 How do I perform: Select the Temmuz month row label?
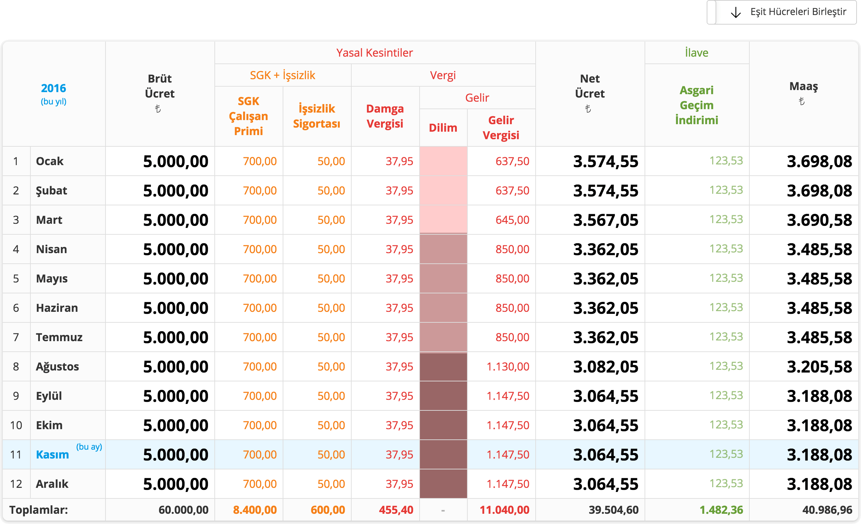[x=59, y=337]
